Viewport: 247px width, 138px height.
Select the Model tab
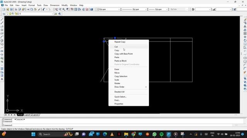coord(20,115)
